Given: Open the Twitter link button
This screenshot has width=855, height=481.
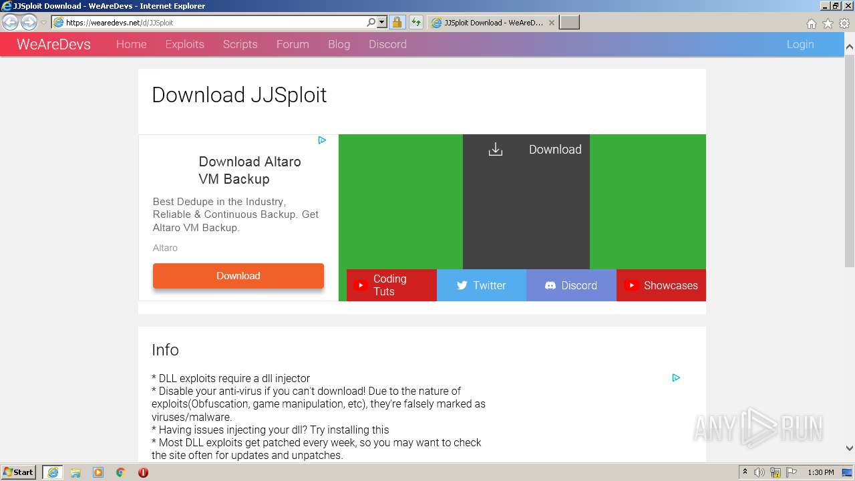Looking at the screenshot, I should [481, 285].
